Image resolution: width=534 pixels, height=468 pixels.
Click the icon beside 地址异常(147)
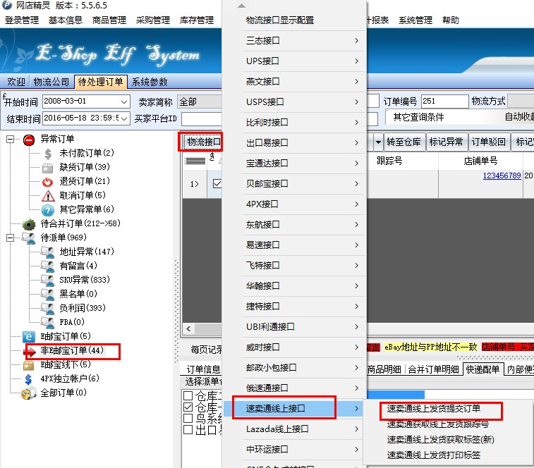coord(48,252)
